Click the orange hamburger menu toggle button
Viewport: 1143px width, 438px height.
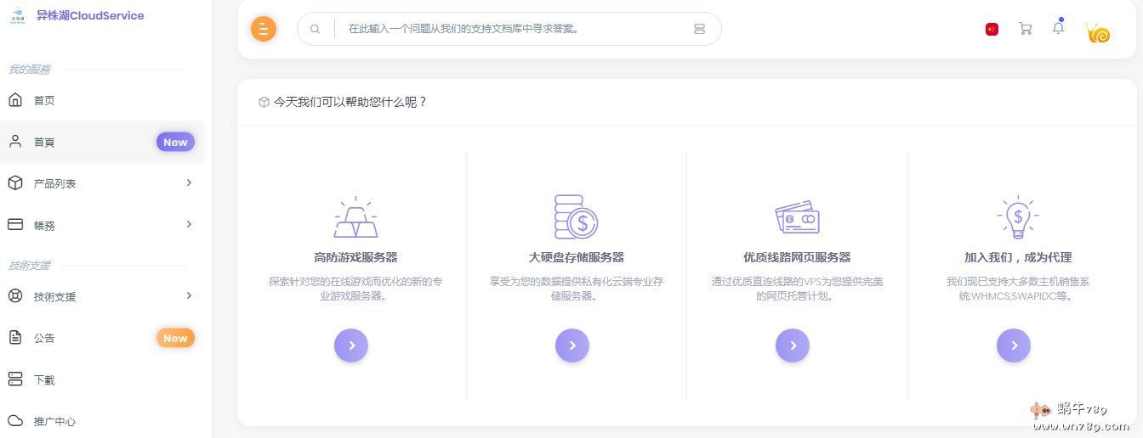(264, 29)
